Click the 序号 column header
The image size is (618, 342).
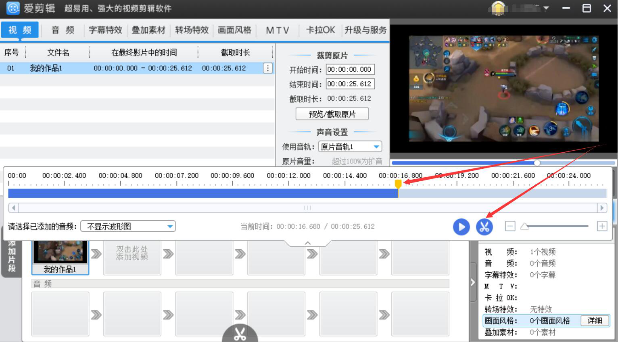coord(12,52)
